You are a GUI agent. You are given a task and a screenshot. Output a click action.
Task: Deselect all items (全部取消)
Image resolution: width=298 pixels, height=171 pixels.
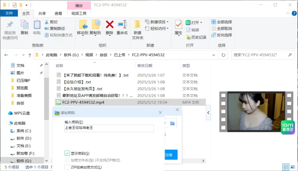coord(222,29)
